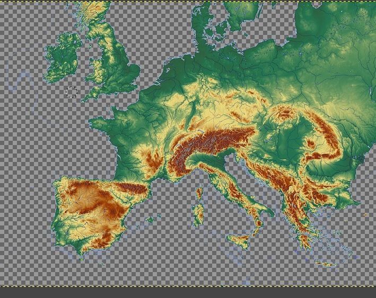
Task: Click the island of Crete on the canvas
Action: (x=326, y=264)
